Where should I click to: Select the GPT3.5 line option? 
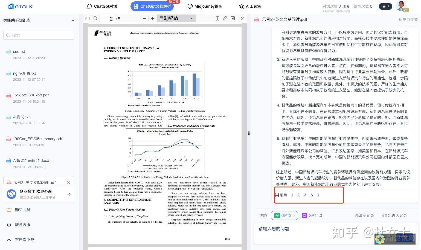[284, 215]
